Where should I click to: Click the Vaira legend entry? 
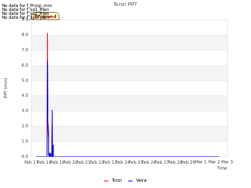click(x=137, y=180)
